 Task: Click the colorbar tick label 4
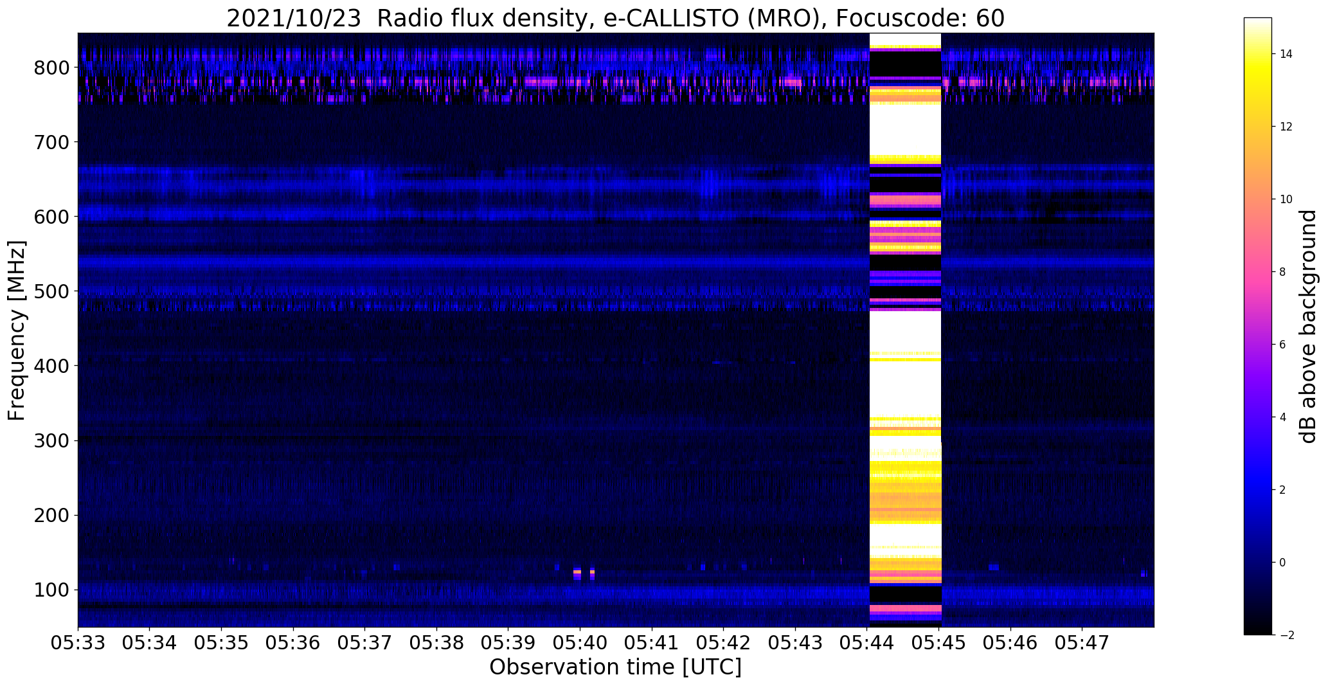[x=1283, y=417]
